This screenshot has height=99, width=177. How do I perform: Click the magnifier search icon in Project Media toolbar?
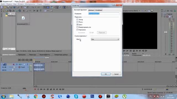tap(51, 11)
